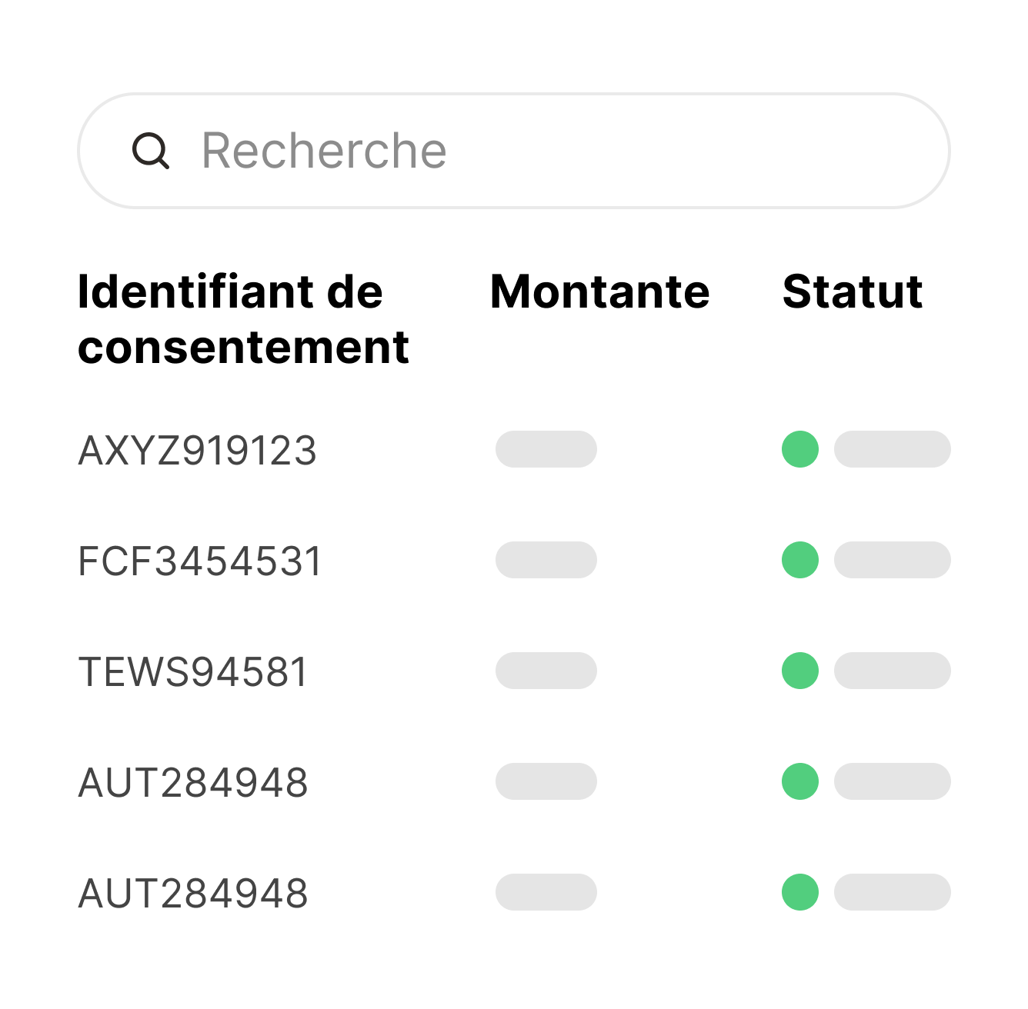Click the green status dot for TEWS94581
The image size is (1028, 1009).
pyautogui.click(x=800, y=671)
